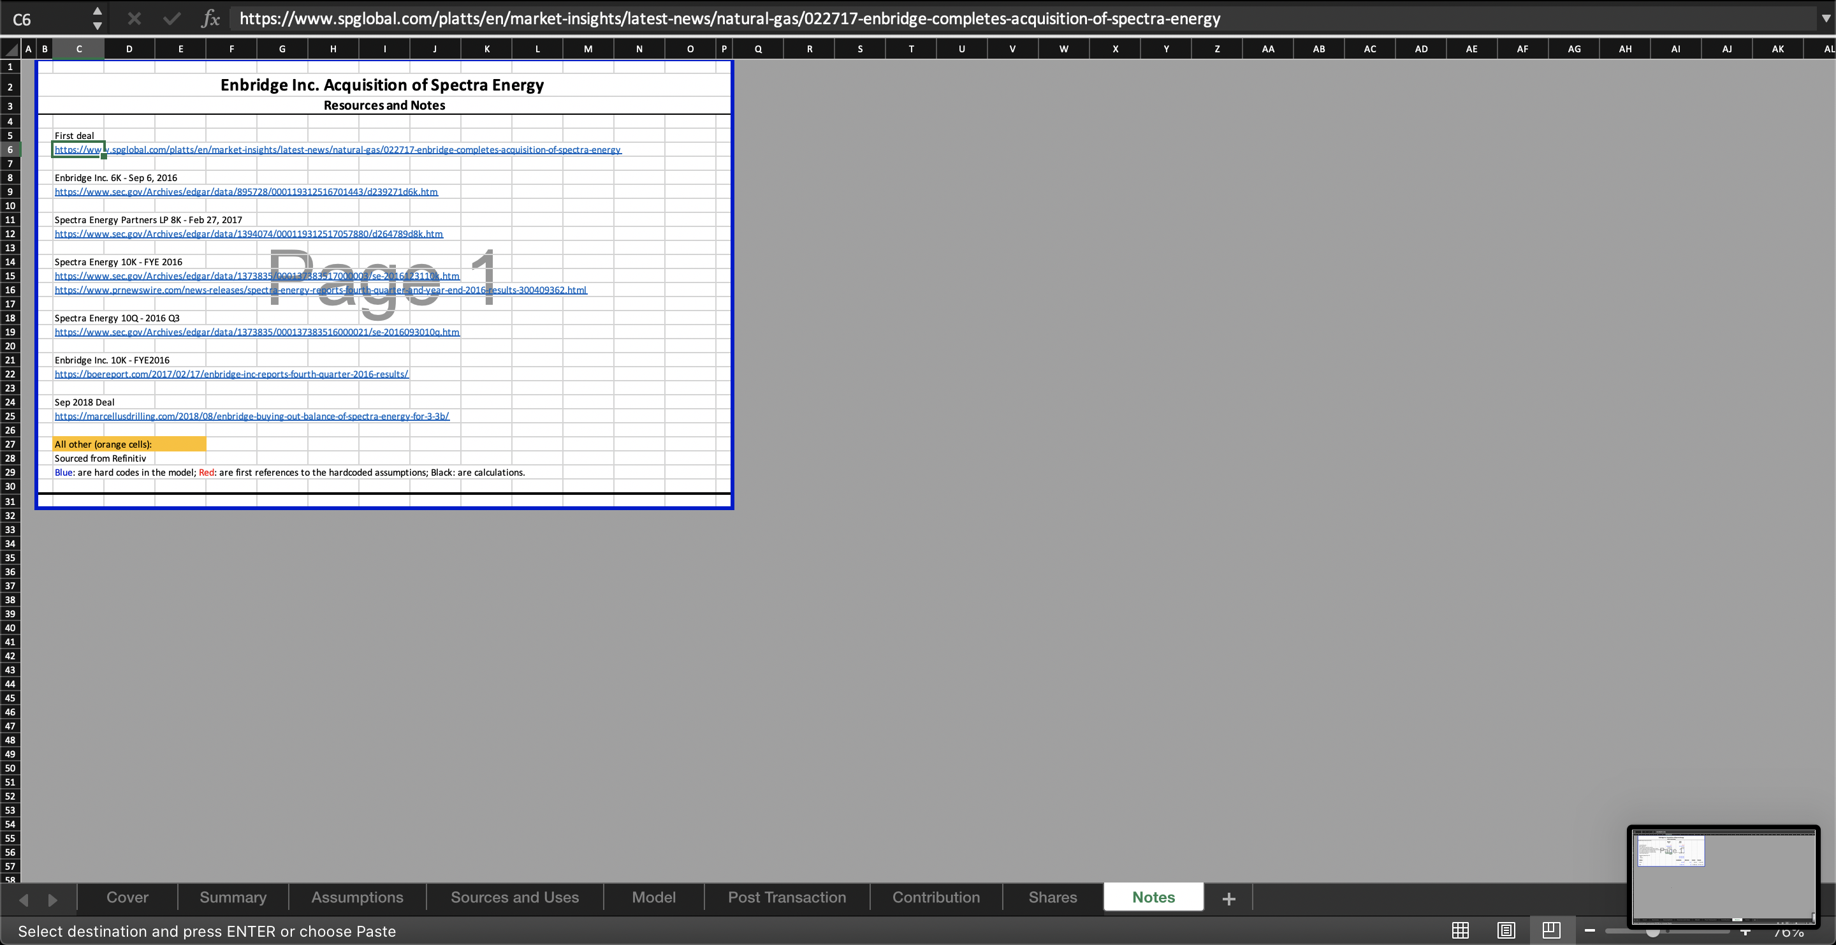
Task: Open the insert function fx button
Action: pos(210,18)
